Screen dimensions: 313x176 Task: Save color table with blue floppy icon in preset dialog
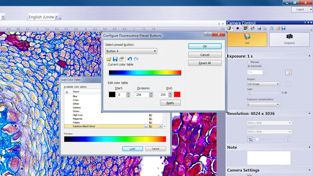click(115, 59)
